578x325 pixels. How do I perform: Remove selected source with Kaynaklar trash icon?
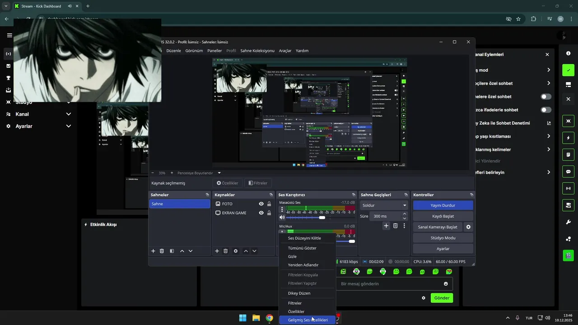pyautogui.click(x=225, y=251)
